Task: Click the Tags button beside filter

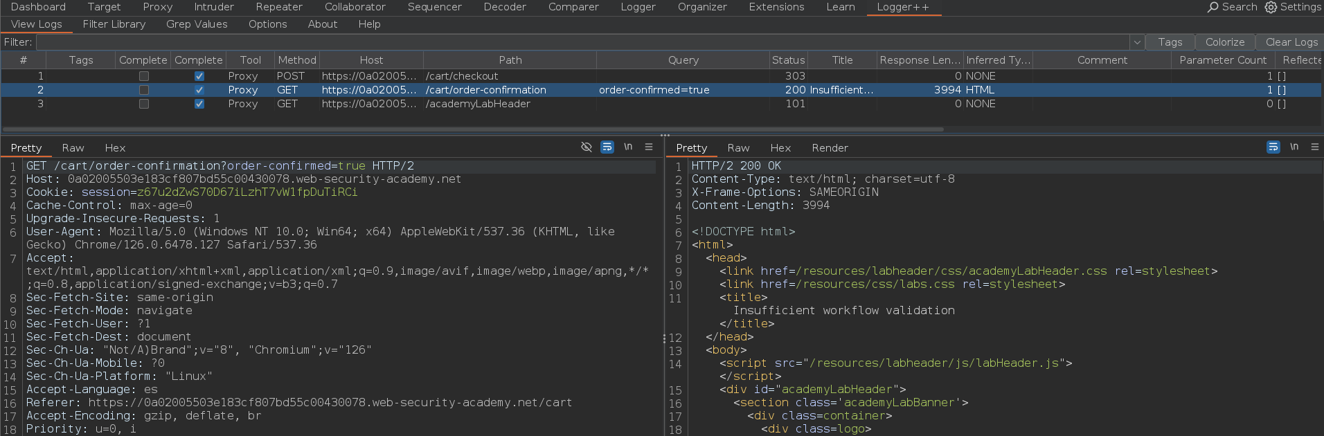Action: [1170, 42]
